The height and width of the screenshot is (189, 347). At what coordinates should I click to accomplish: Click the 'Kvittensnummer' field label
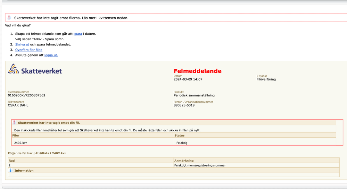click(x=18, y=92)
